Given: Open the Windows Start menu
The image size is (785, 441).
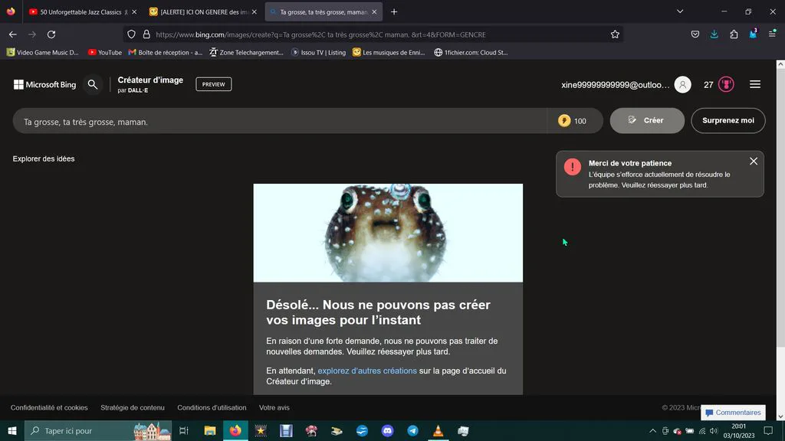Looking at the screenshot, I should coord(12,430).
